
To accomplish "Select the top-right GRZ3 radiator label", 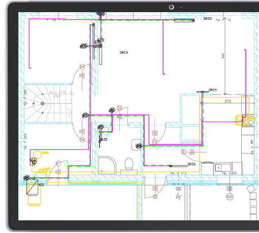I will (x=208, y=19).
